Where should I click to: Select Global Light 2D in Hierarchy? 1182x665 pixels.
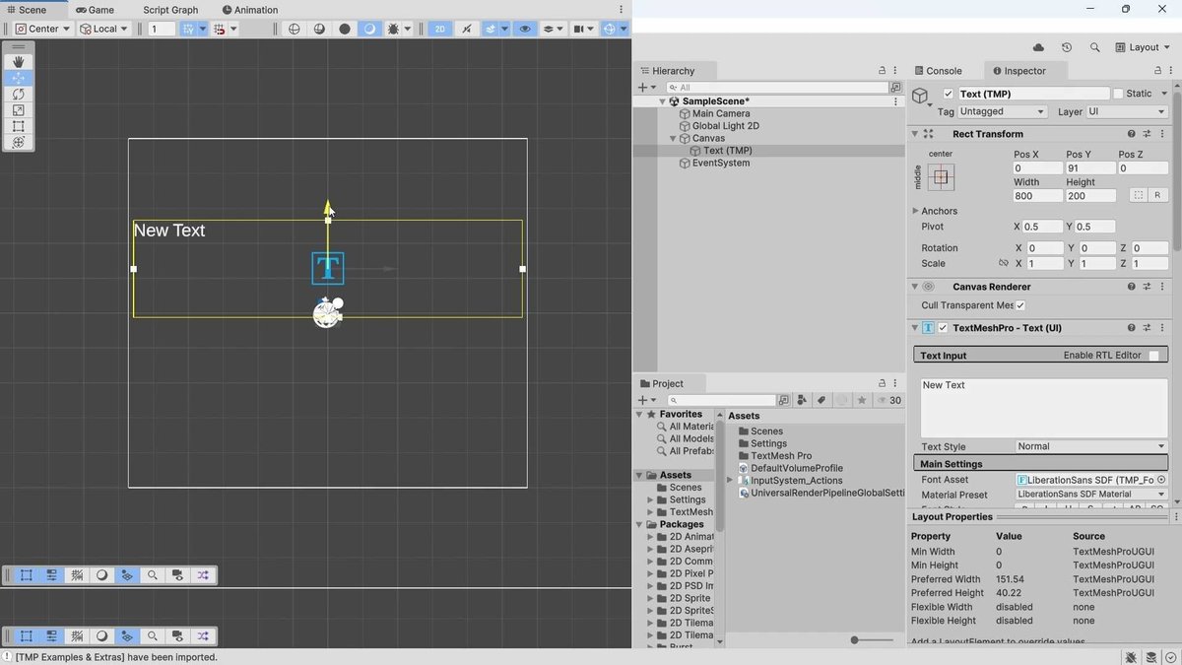click(x=725, y=126)
